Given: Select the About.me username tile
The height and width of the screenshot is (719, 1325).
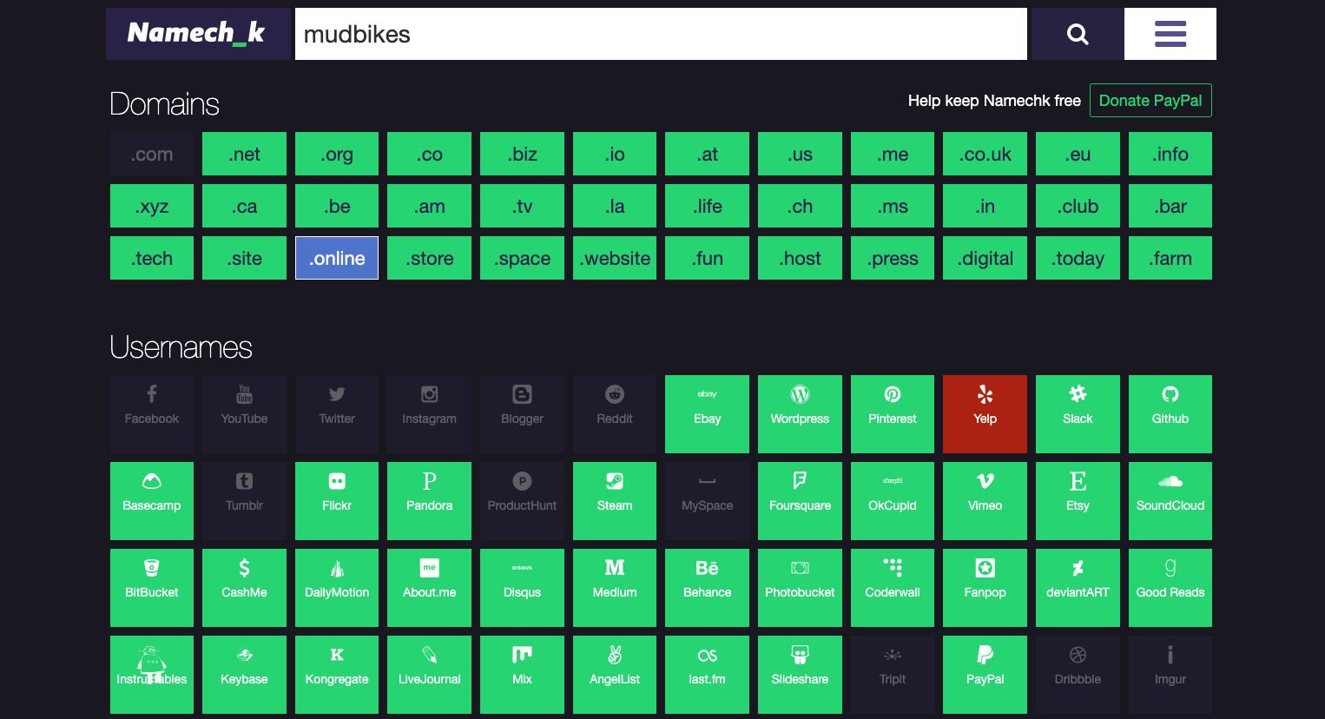Looking at the screenshot, I should [429, 588].
